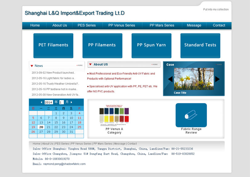Go to previous month in calendar
The width and height of the screenshot is (250, 177).
click(41, 102)
